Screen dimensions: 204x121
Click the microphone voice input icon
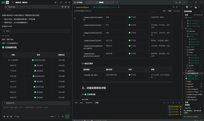(63, 117)
